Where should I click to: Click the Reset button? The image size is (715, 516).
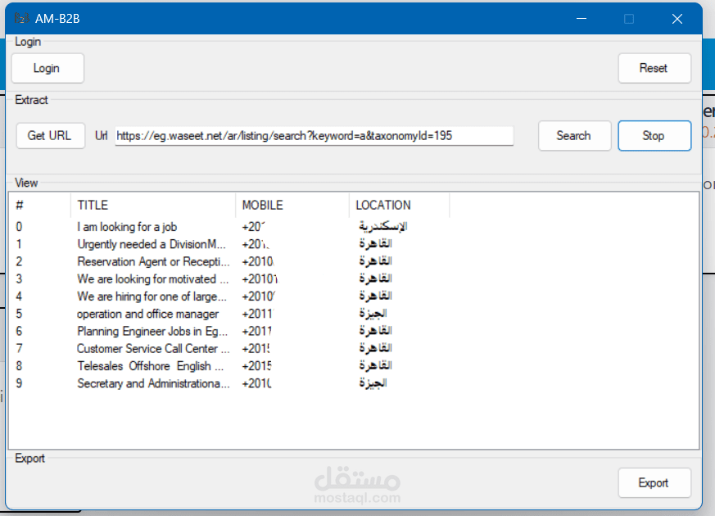[x=654, y=68]
